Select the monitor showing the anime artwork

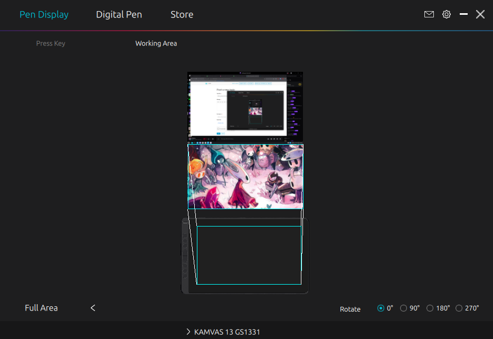(x=245, y=176)
